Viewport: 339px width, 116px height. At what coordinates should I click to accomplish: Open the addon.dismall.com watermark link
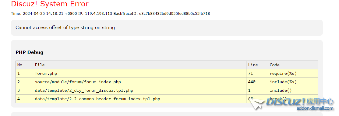tap(315, 108)
